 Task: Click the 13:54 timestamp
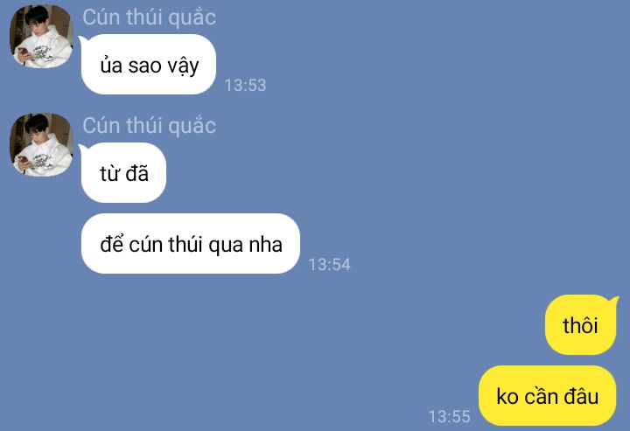[330, 265]
